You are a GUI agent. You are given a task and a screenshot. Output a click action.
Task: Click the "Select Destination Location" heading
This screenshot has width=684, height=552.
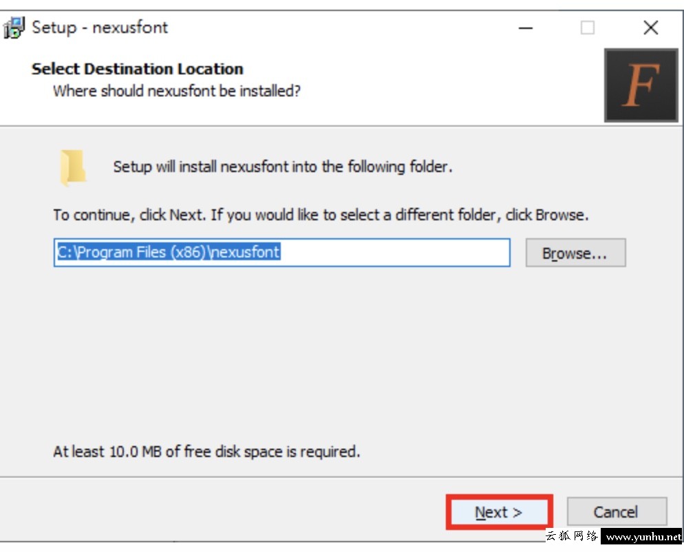tap(138, 69)
